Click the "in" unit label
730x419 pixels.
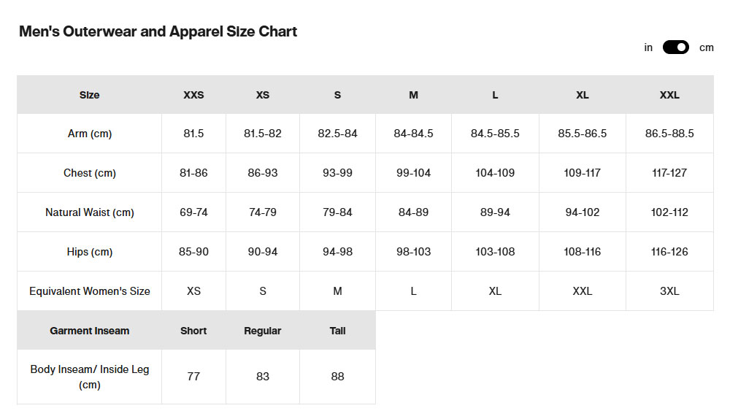click(x=648, y=47)
